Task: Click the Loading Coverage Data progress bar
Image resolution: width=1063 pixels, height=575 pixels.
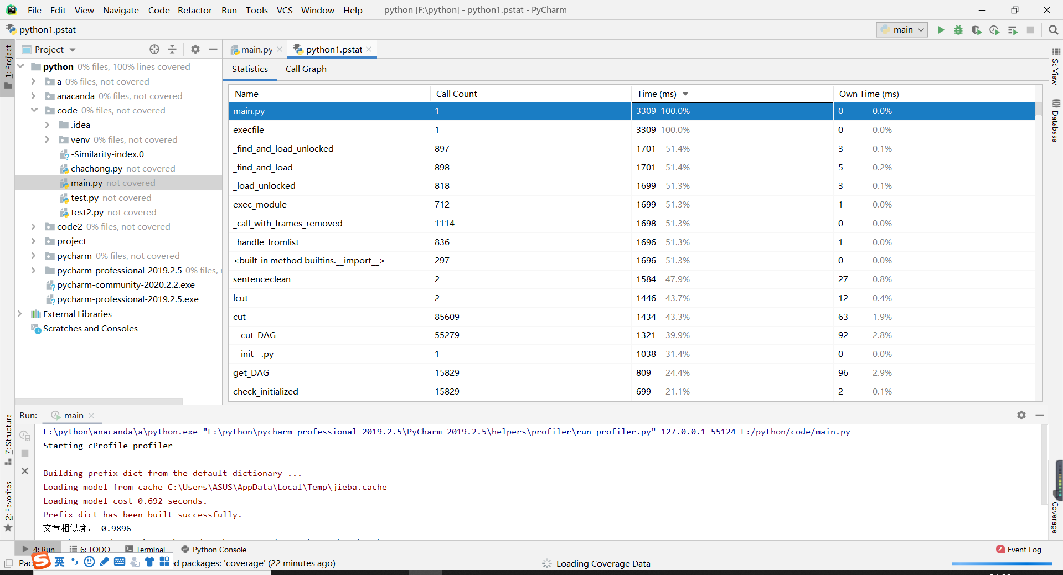Action: (x=1002, y=564)
